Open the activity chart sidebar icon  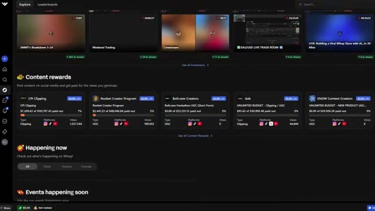click(4, 121)
